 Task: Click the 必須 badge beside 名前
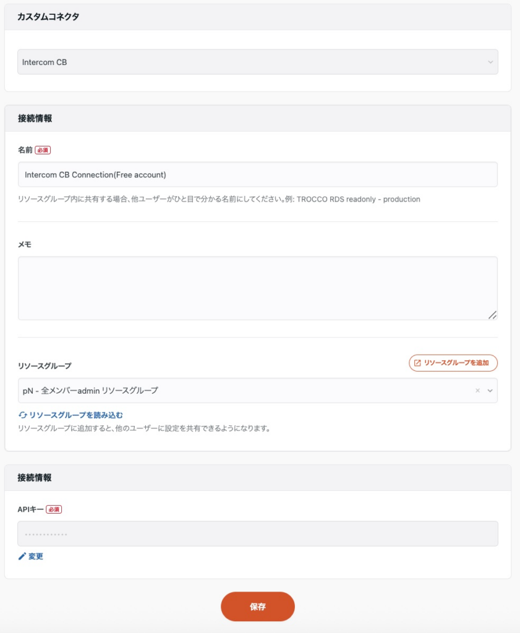[x=43, y=150]
